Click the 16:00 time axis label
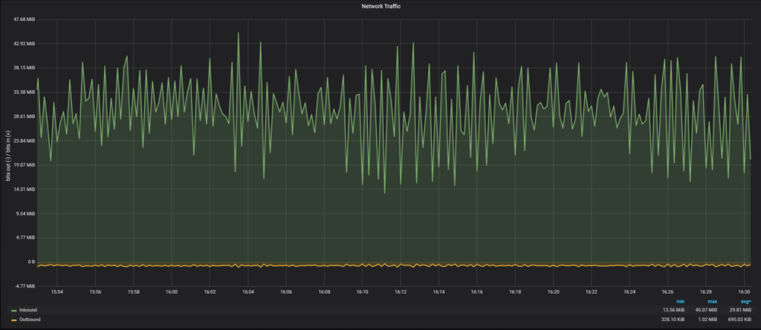This screenshot has height=330, width=761. (172, 292)
